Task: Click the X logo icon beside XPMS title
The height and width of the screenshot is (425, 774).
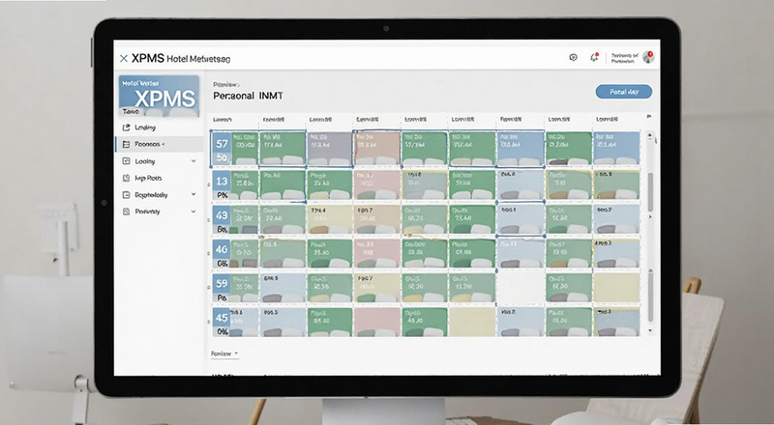Action: pos(124,59)
